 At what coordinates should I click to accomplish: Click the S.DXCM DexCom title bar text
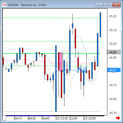pos(27,5)
